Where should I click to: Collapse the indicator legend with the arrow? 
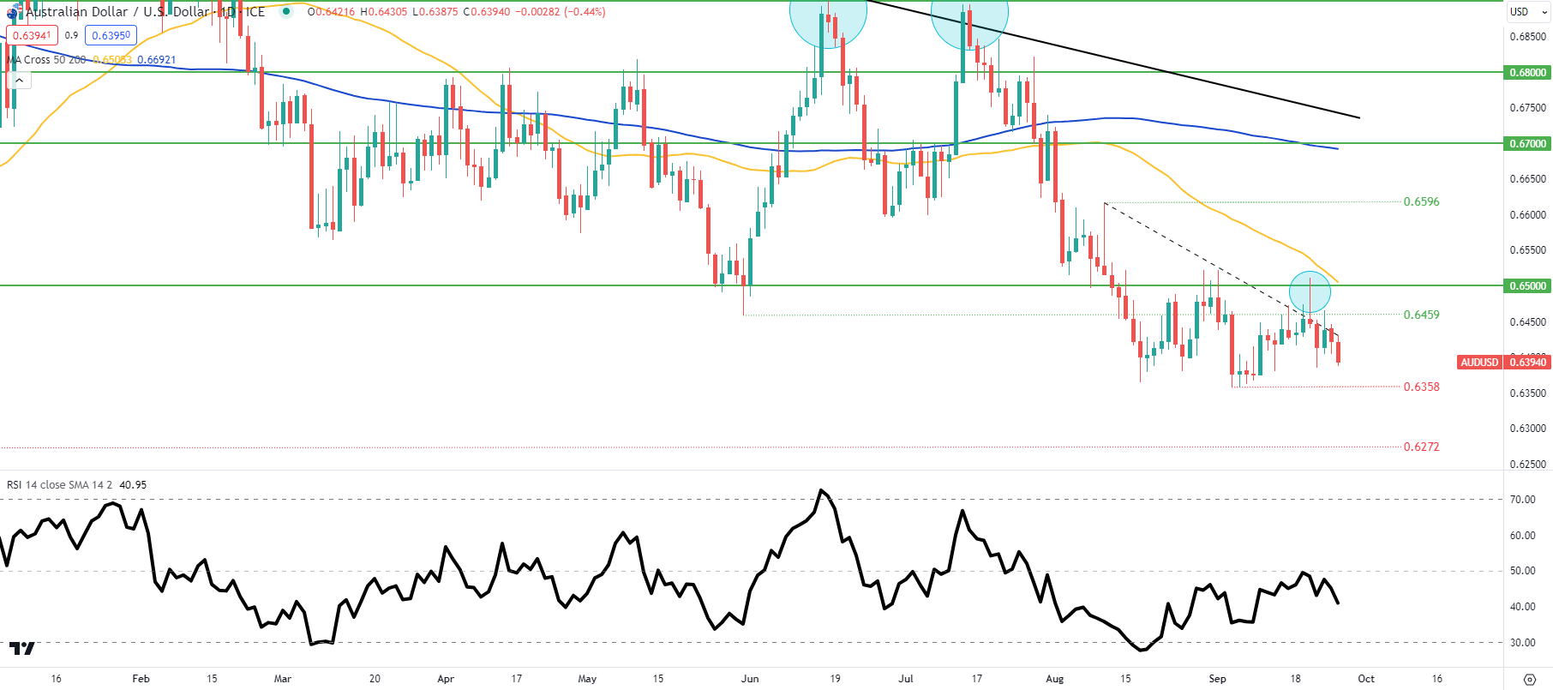pos(19,81)
